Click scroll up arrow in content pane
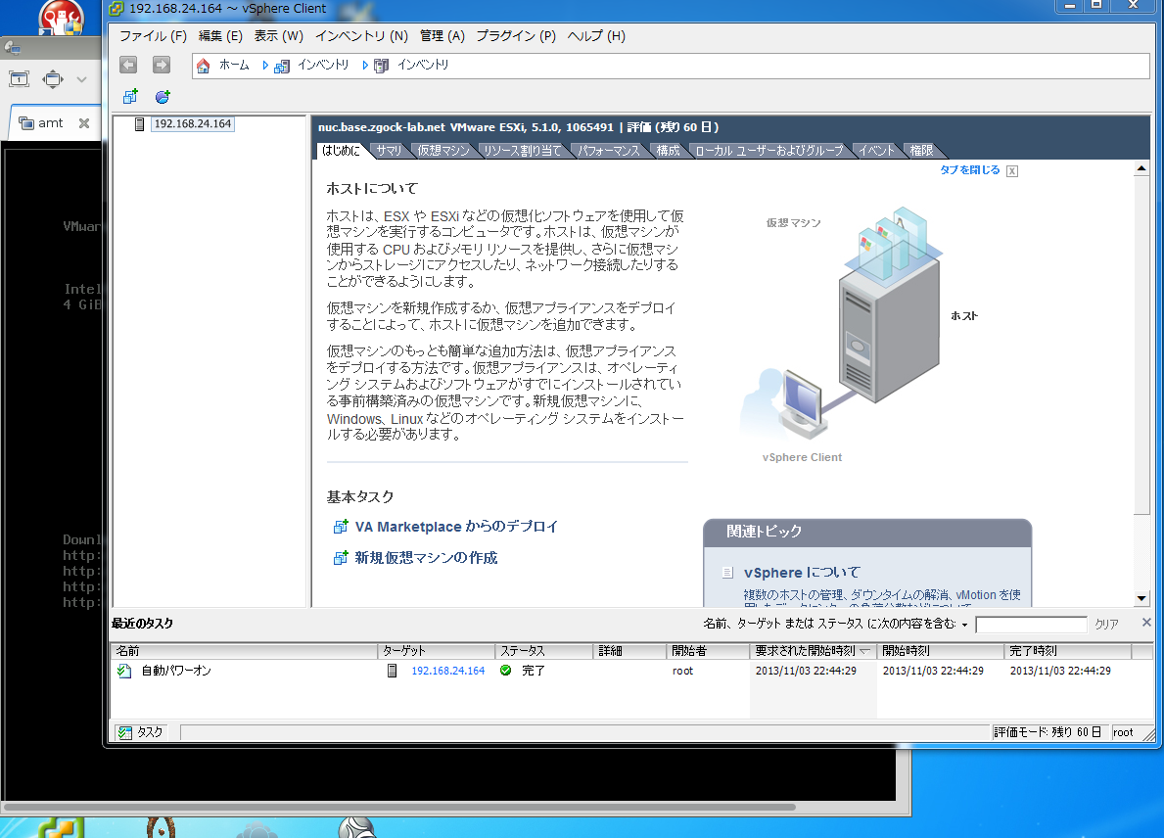The width and height of the screenshot is (1164, 838). 1141,169
